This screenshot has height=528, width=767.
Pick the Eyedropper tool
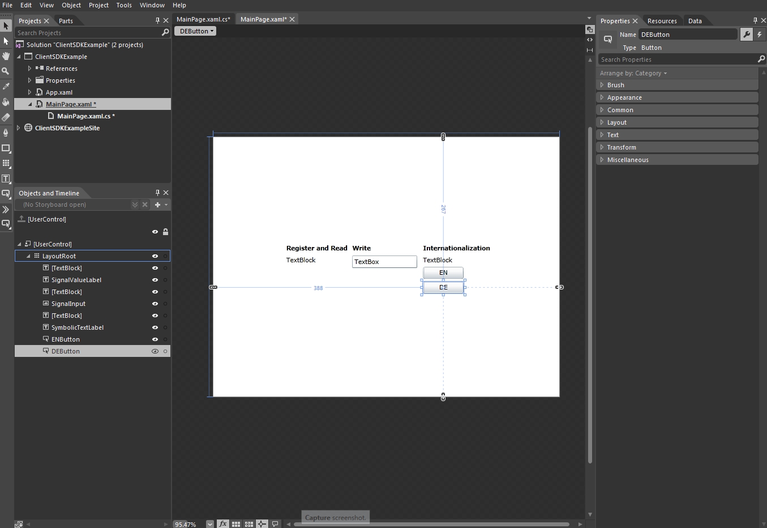[6, 87]
